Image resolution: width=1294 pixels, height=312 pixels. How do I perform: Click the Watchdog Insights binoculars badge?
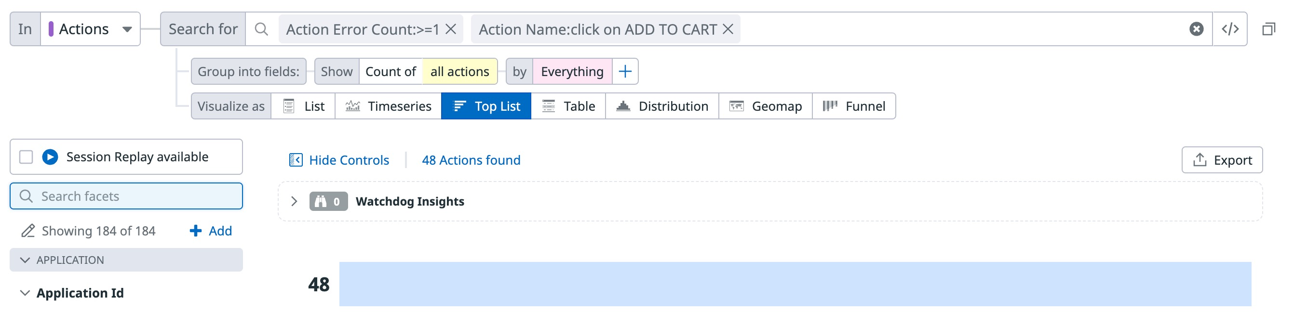point(328,201)
